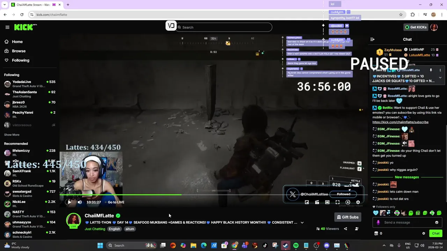
Task: Click the microphone icon in the message box
Action: pyautogui.click(x=378, y=222)
